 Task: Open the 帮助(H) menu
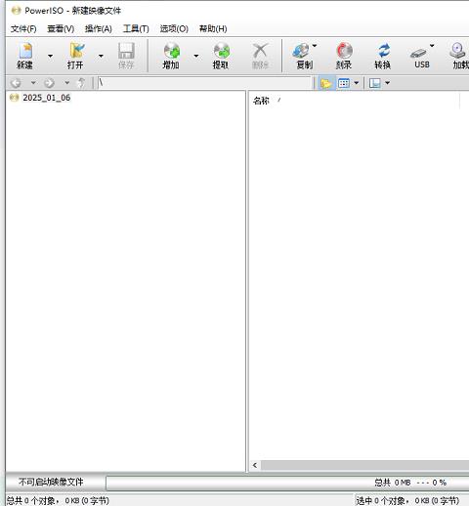[213, 29]
